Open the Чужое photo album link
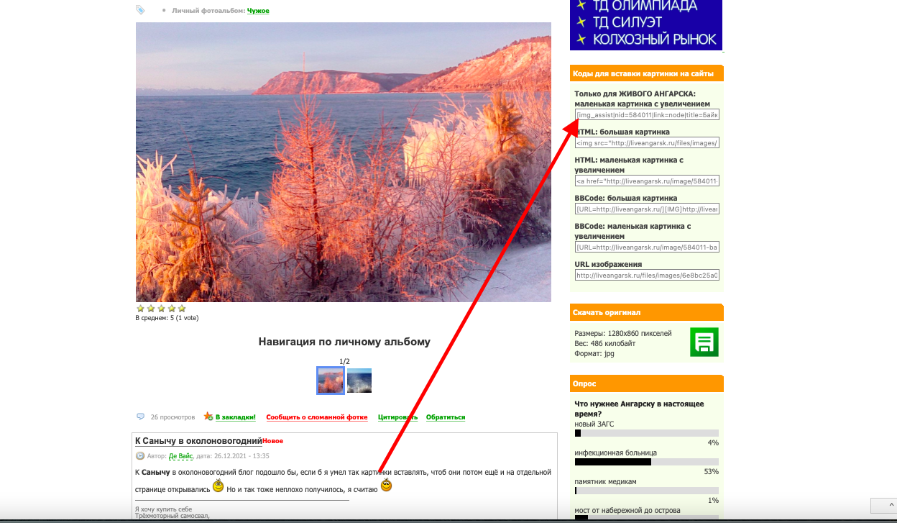Screen dimensions: 897x523 [x=258, y=11]
